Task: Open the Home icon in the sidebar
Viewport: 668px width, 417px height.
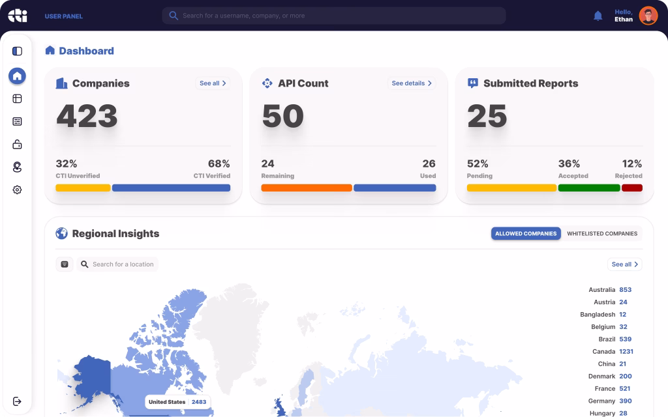Action: click(17, 76)
